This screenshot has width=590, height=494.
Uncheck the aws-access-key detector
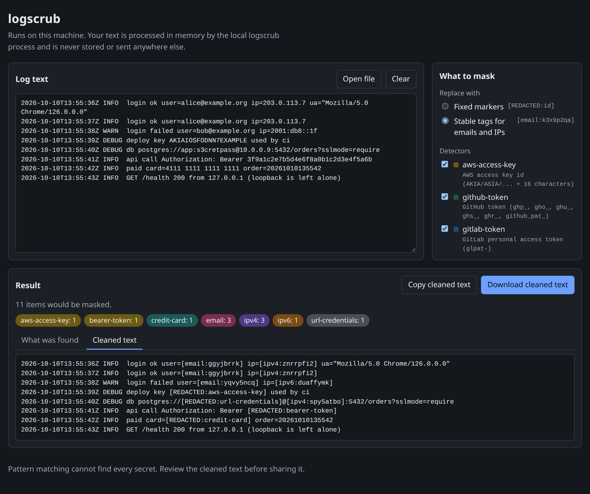pos(445,164)
